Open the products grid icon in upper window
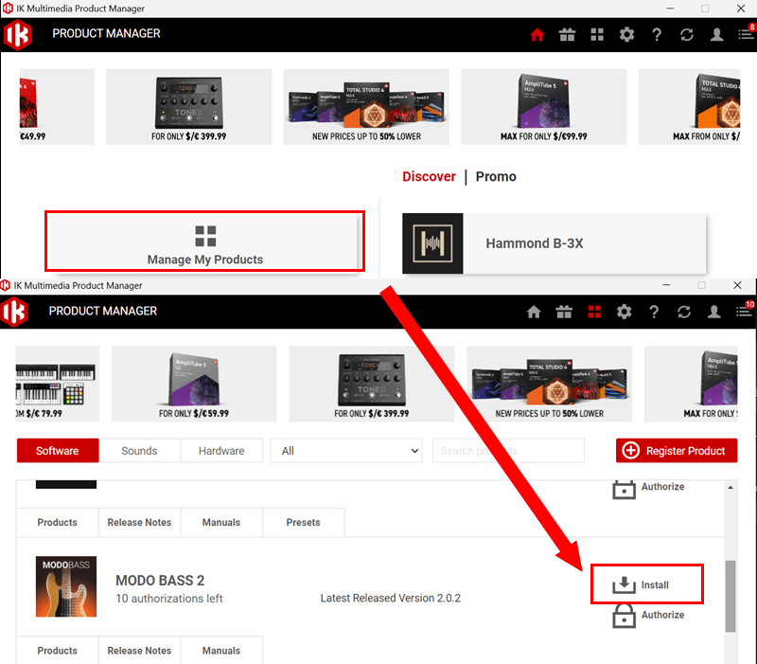Viewport: 757px width, 664px height. coord(597,35)
